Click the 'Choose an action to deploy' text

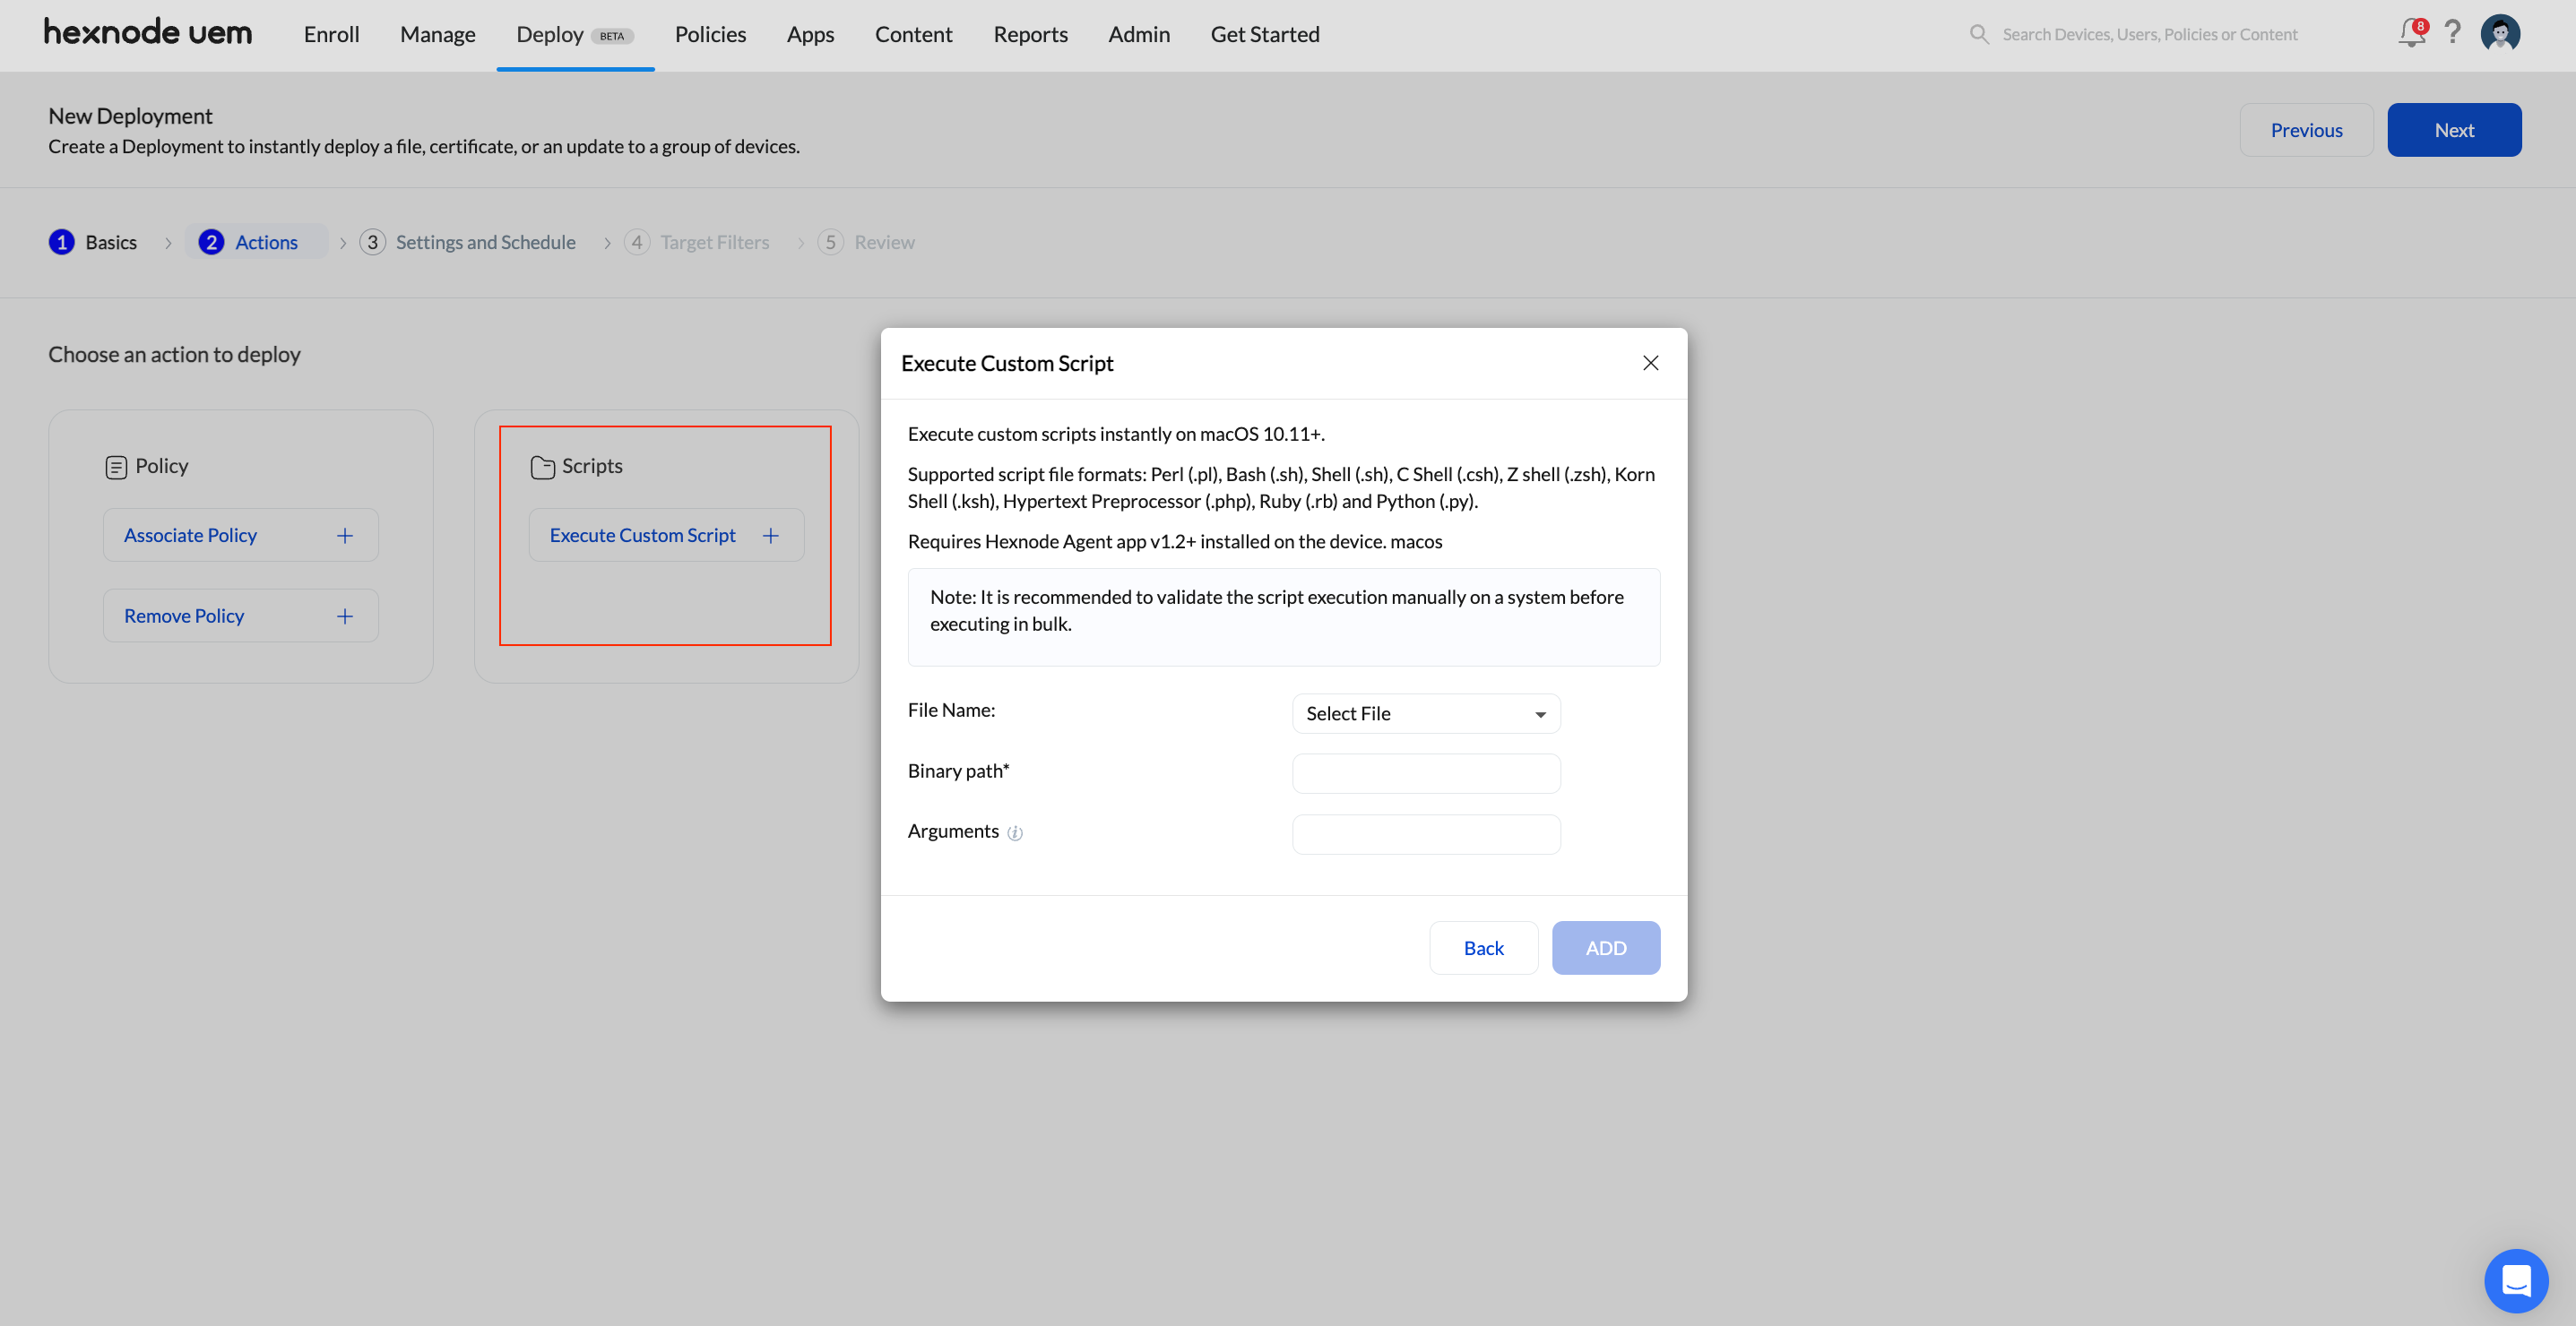(x=174, y=355)
